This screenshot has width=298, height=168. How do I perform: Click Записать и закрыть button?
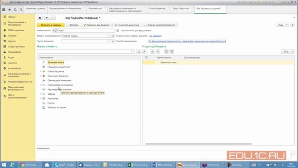pyautogui.click(x=51, y=25)
